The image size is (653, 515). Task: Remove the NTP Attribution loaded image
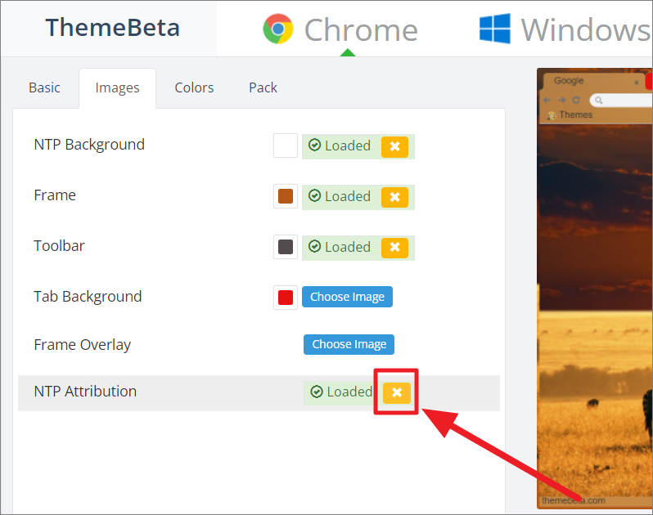point(397,392)
